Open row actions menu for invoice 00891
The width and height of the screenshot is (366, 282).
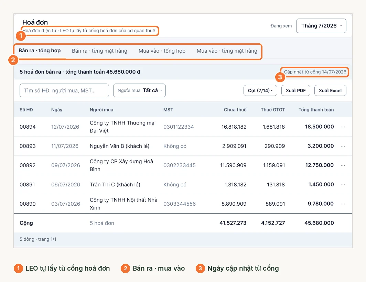pyautogui.click(x=343, y=185)
